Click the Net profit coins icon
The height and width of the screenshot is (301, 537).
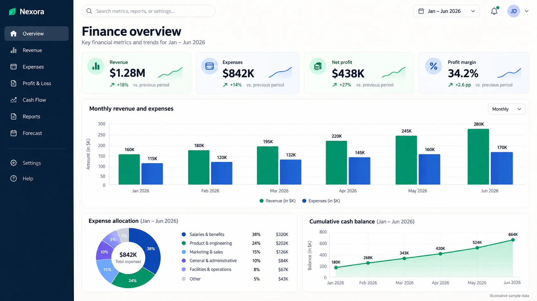pos(318,66)
